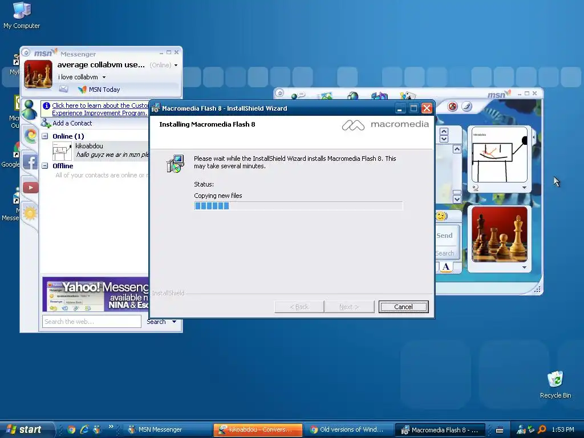This screenshot has height=438, width=584.
Task: Select the YouTube sidebar tab
Action: pos(31,187)
